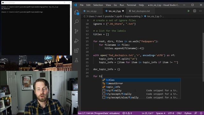
Task: Click 'ignore' variable on line 10
Action: pos(98,24)
